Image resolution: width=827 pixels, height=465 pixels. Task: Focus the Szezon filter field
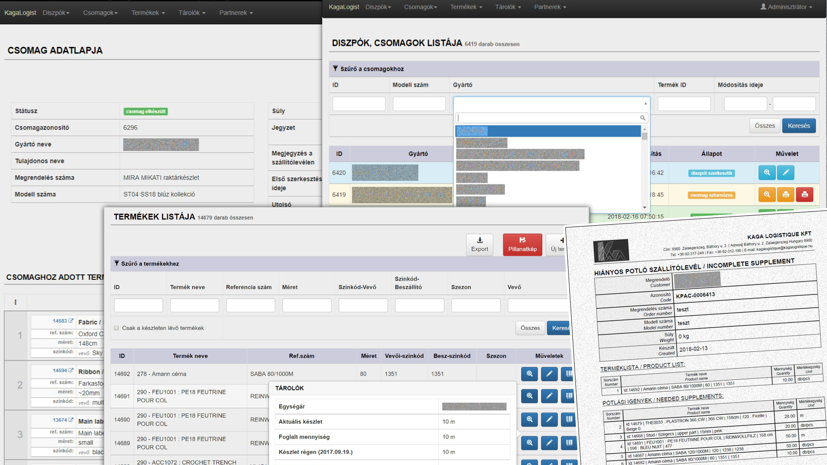click(476, 305)
